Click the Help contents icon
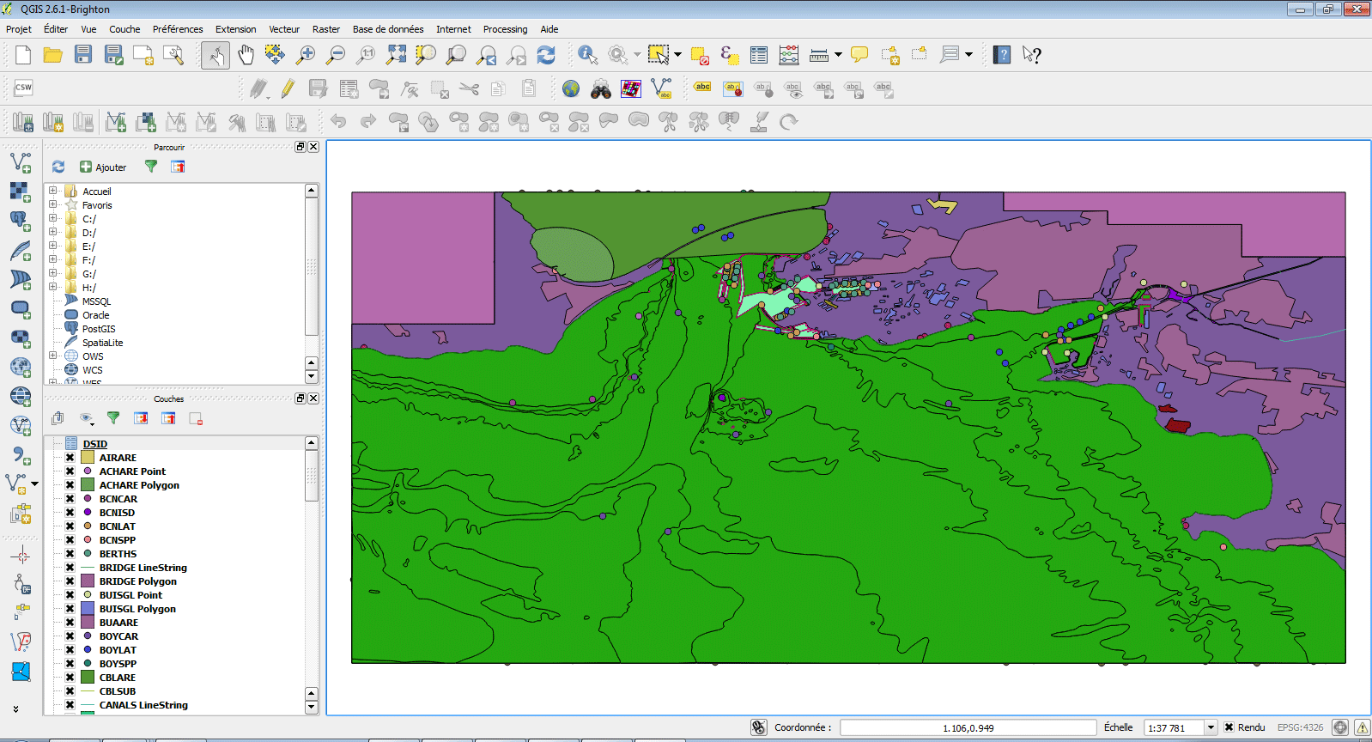1372x742 pixels. coord(1002,56)
